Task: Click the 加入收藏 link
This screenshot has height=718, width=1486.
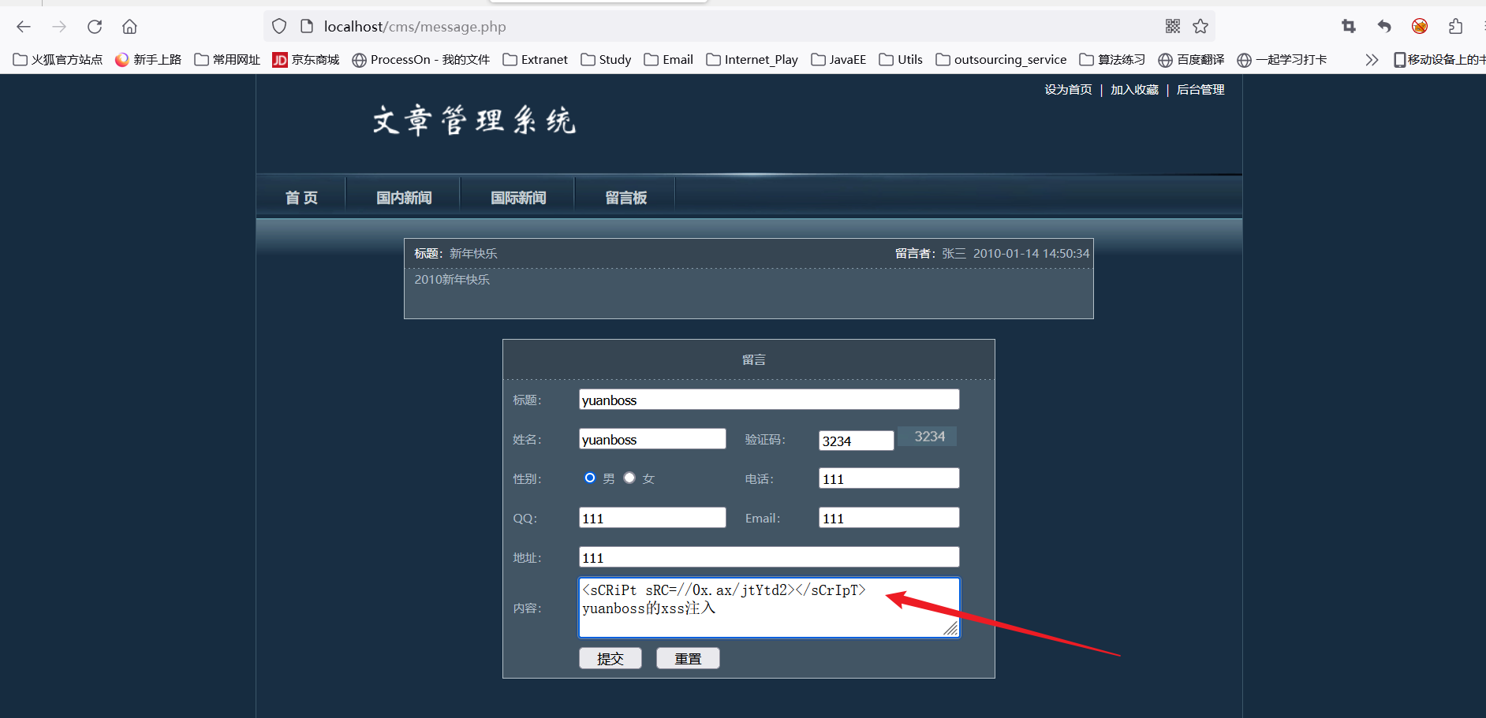Action: pyautogui.click(x=1134, y=90)
